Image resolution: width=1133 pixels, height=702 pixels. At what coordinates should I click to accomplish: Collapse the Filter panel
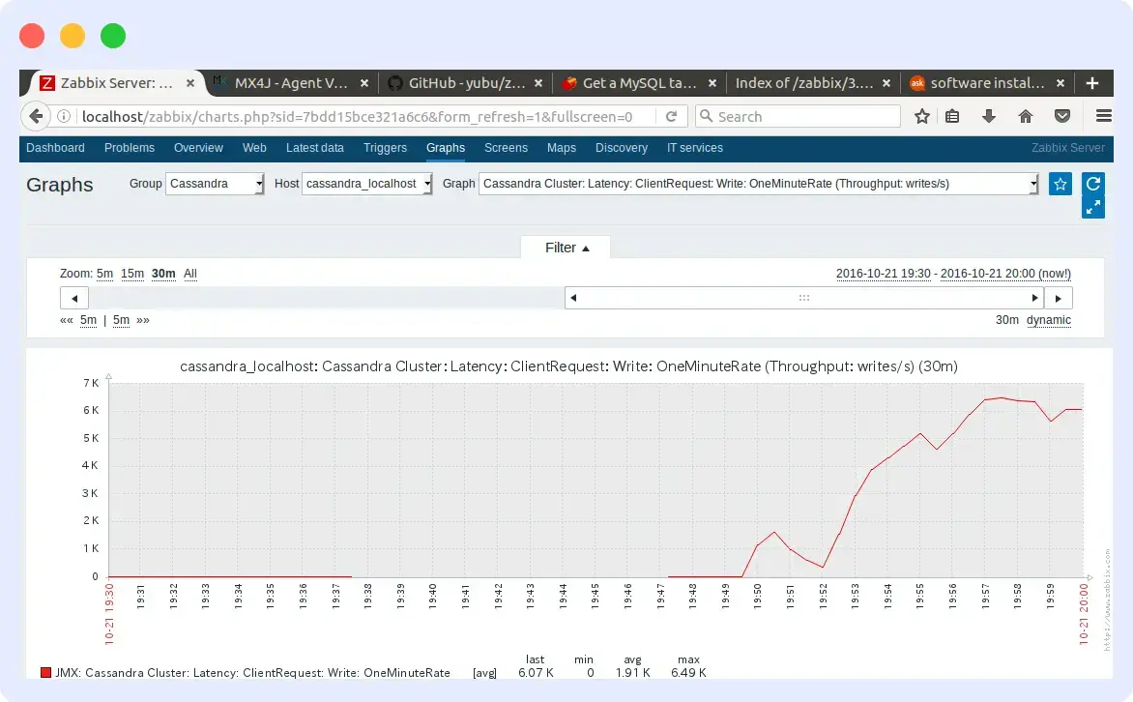click(565, 247)
